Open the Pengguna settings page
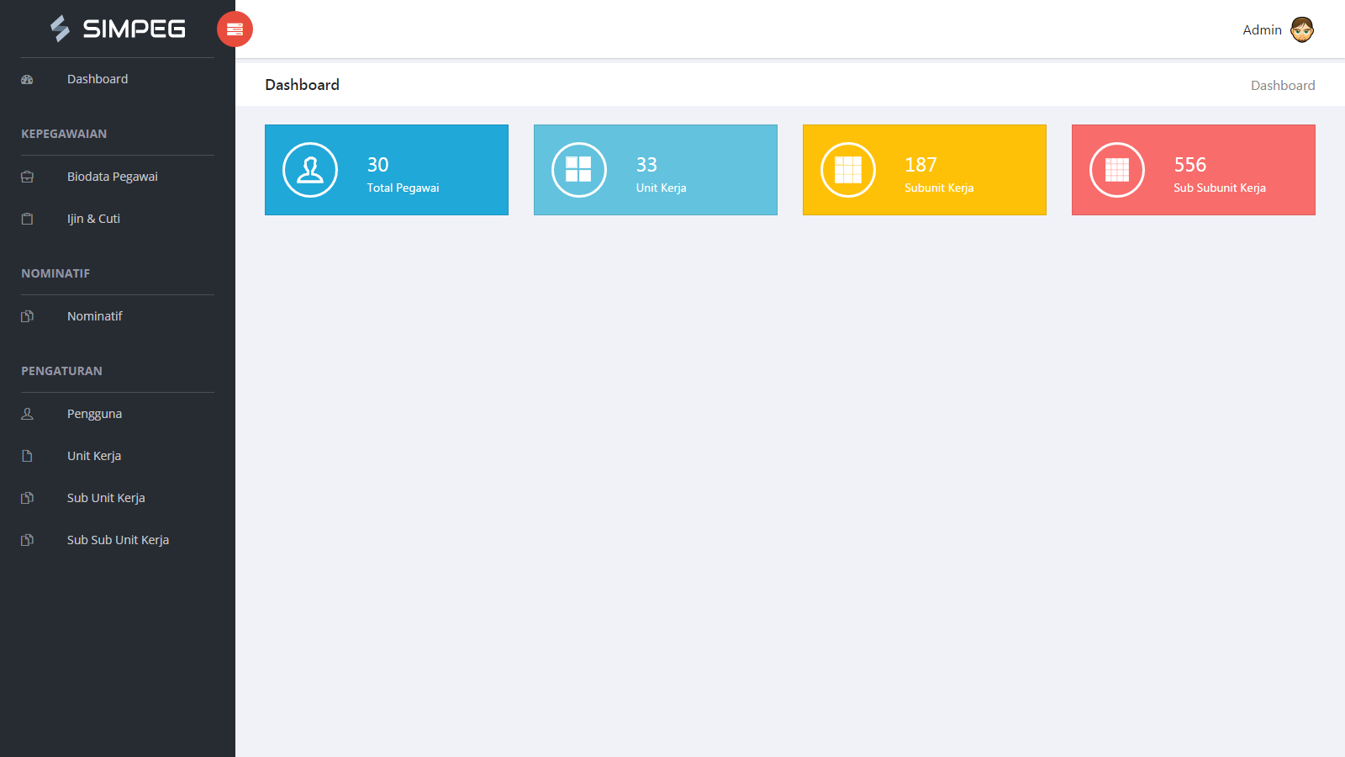 tap(94, 414)
